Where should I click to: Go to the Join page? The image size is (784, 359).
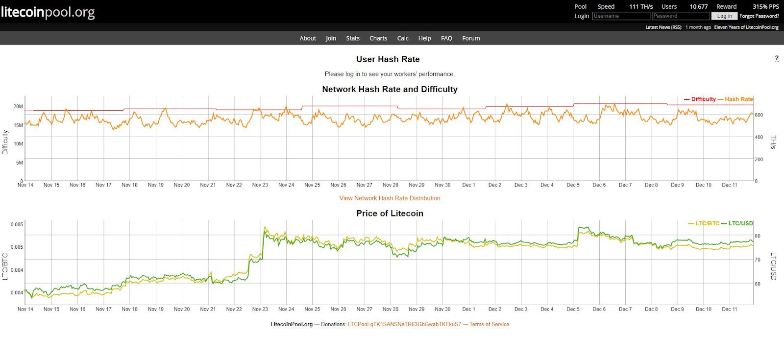click(331, 38)
